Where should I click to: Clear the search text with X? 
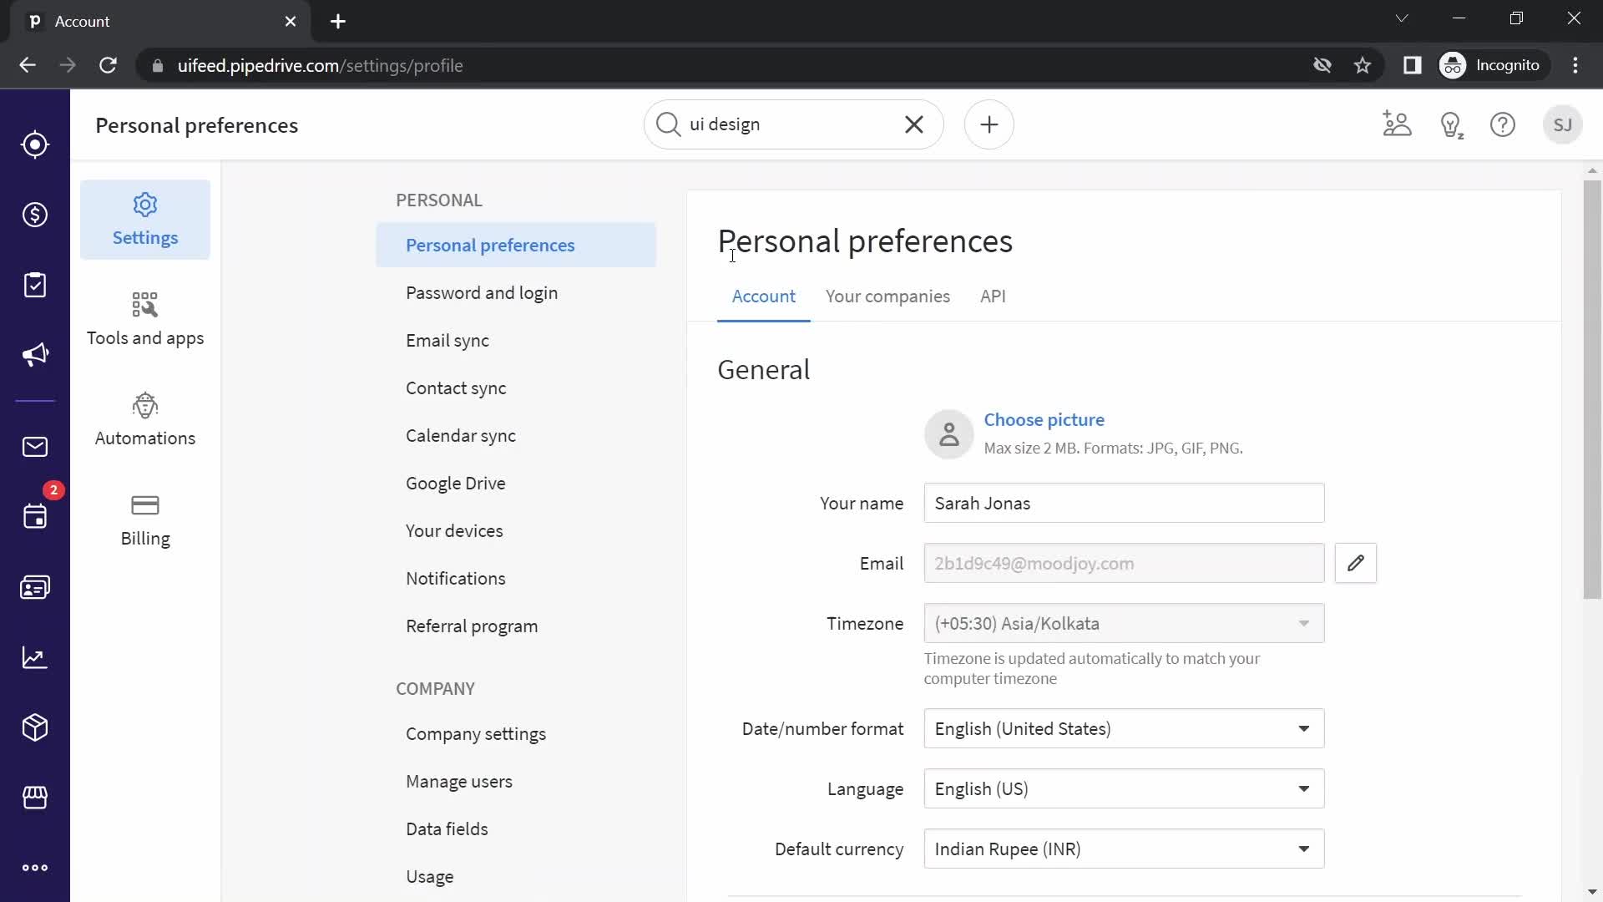(x=914, y=124)
